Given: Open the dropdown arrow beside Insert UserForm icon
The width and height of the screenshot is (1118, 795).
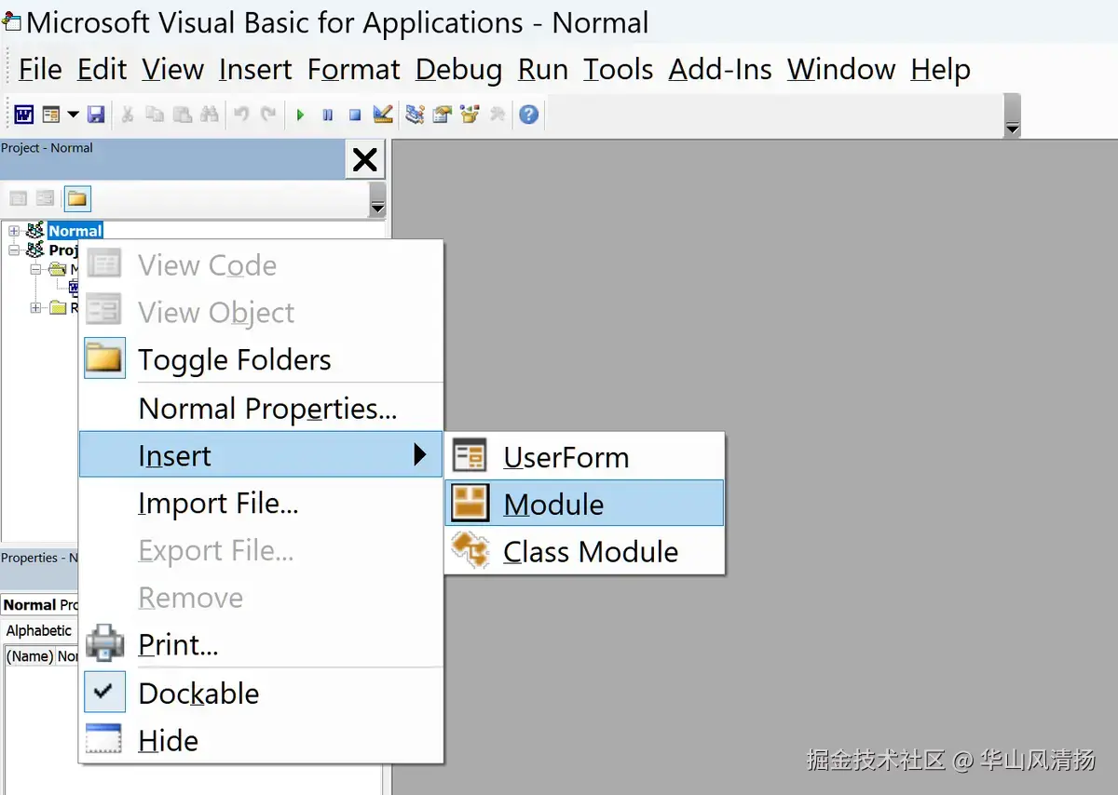Looking at the screenshot, I should click(x=72, y=115).
